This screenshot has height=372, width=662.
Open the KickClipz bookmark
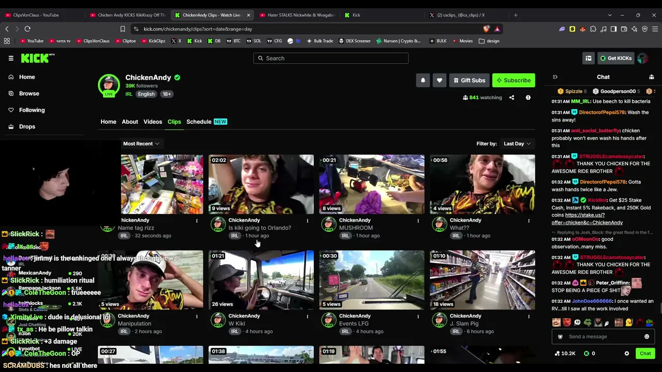click(153, 41)
